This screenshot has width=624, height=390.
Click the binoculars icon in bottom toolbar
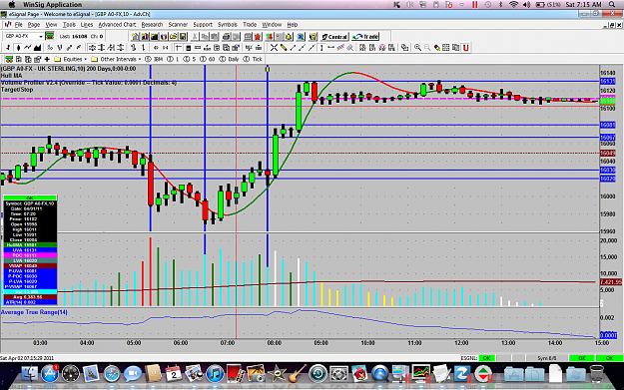[8, 59]
